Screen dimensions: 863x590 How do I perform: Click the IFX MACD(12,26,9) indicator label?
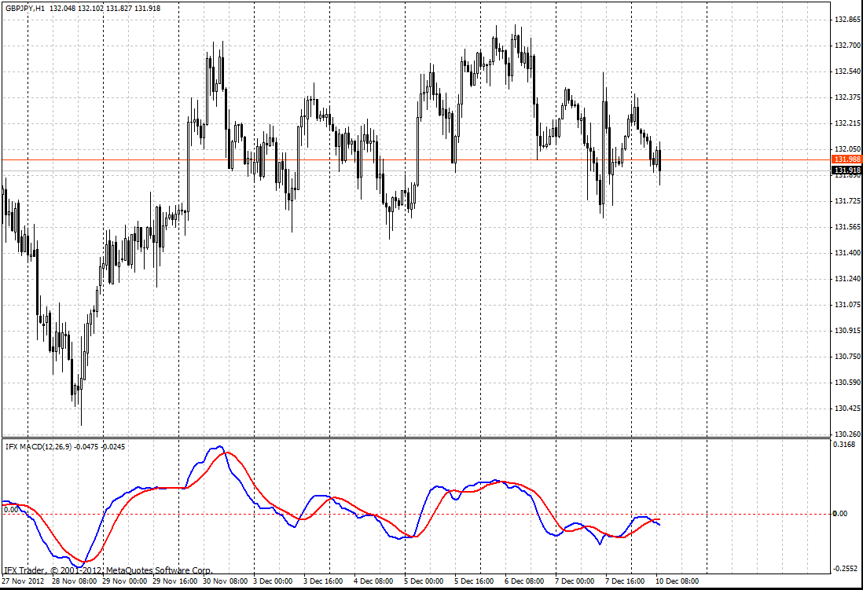pos(38,447)
